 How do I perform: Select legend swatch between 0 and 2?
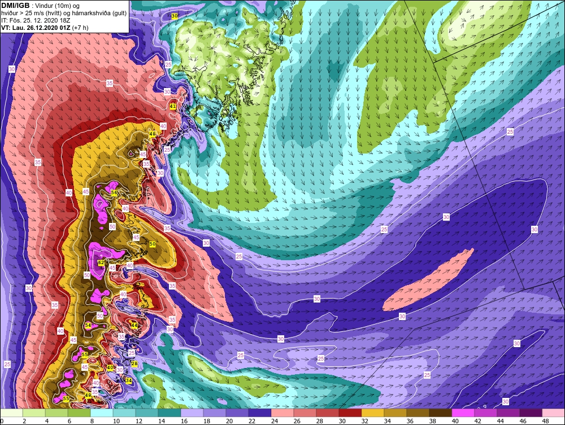click(11, 413)
